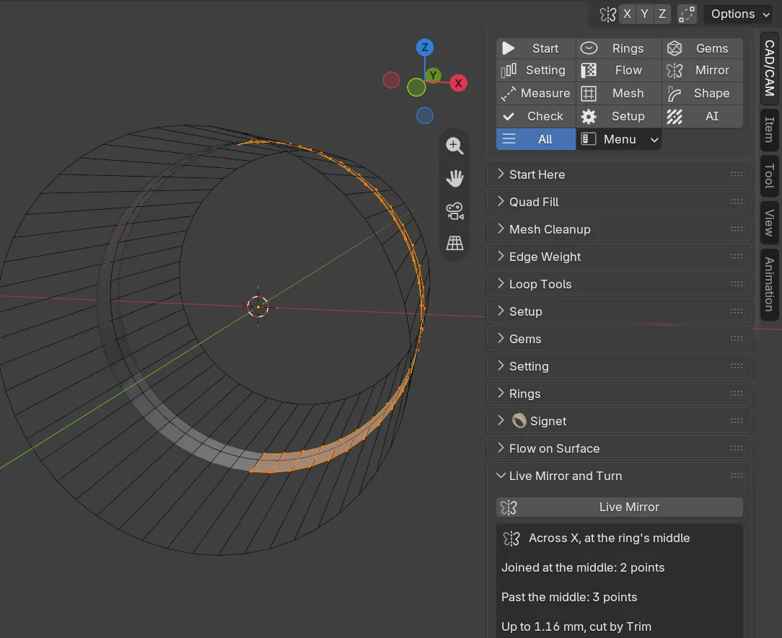Expand the Loop Tools panel
The image size is (782, 638).
[619, 284]
